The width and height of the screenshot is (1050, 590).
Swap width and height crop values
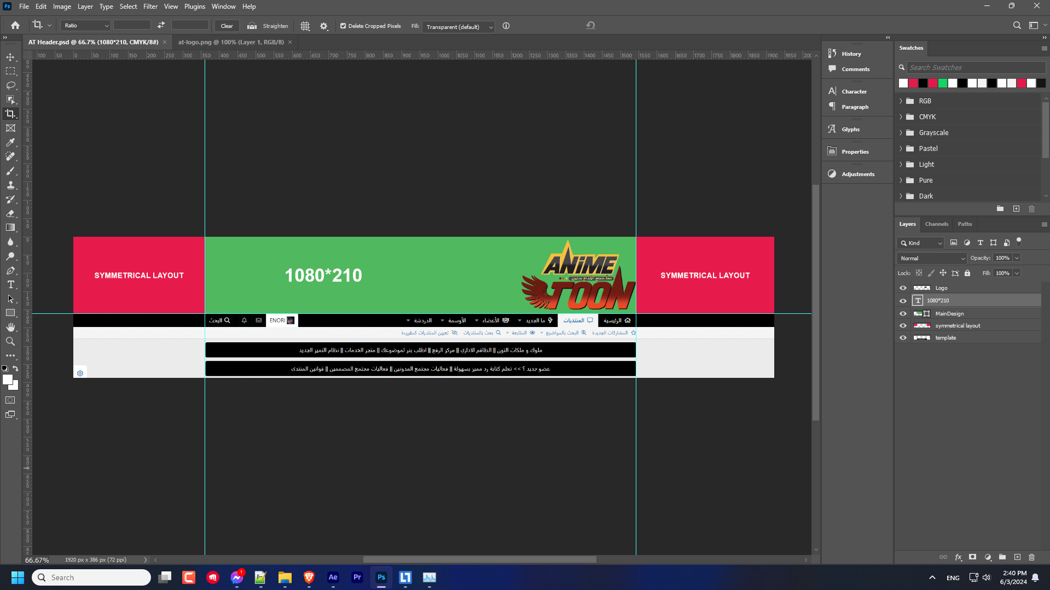click(x=161, y=25)
